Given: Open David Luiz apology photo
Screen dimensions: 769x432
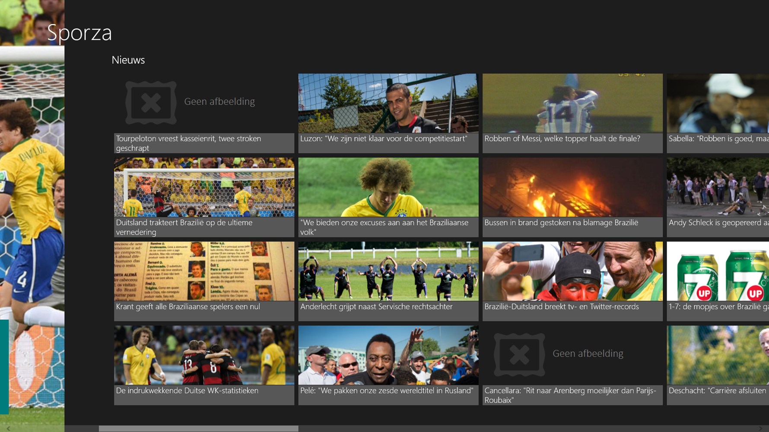Looking at the screenshot, I should pyautogui.click(x=388, y=187).
